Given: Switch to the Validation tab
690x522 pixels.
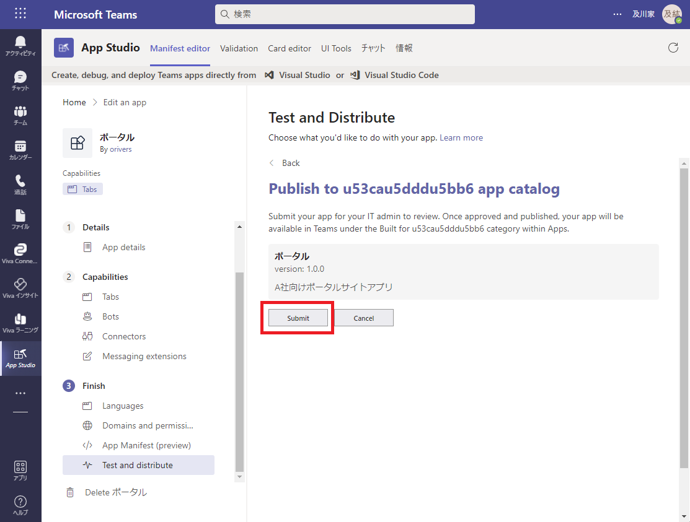Looking at the screenshot, I should pyautogui.click(x=239, y=48).
